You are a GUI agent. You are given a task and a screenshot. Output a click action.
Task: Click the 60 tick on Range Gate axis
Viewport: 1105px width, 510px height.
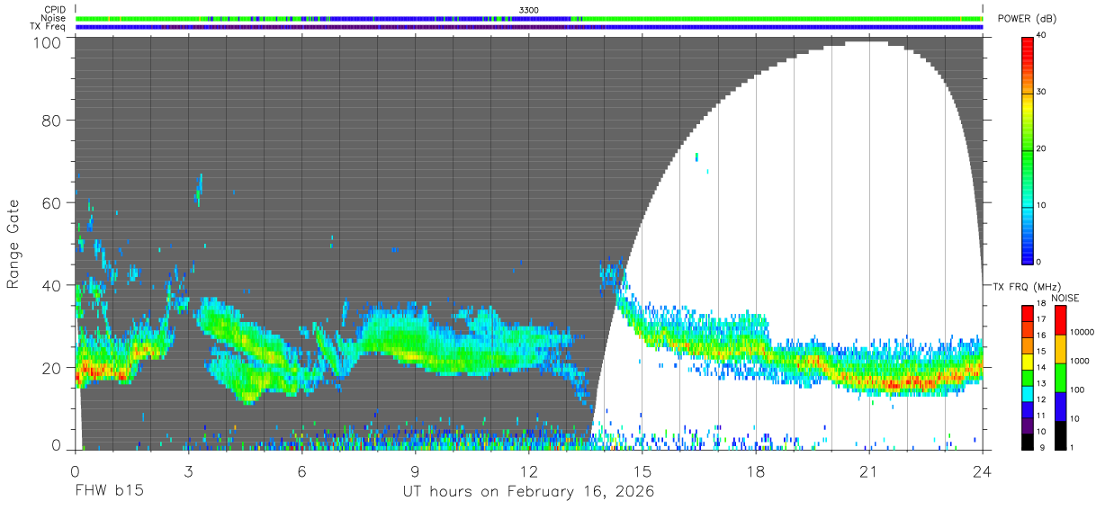point(52,203)
